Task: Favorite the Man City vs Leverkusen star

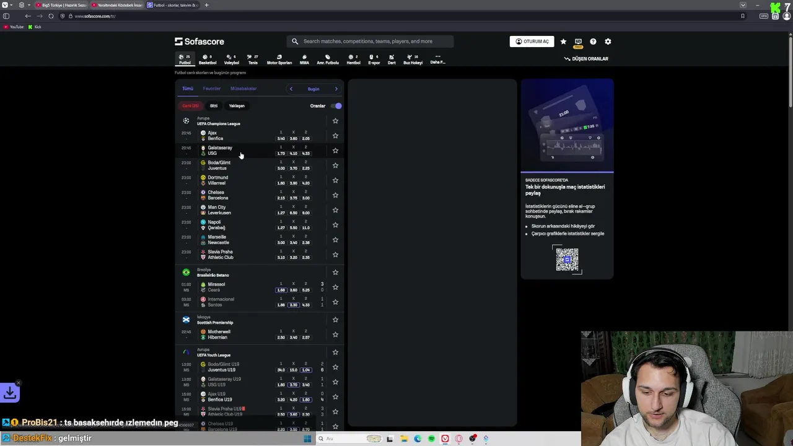Action: point(335,210)
